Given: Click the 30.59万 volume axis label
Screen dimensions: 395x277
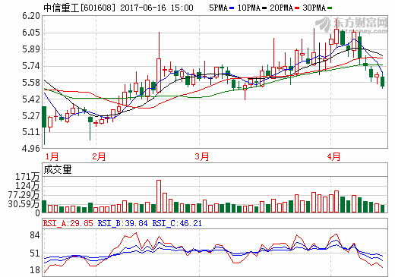Looking at the screenshot, I should click(24, 204).
